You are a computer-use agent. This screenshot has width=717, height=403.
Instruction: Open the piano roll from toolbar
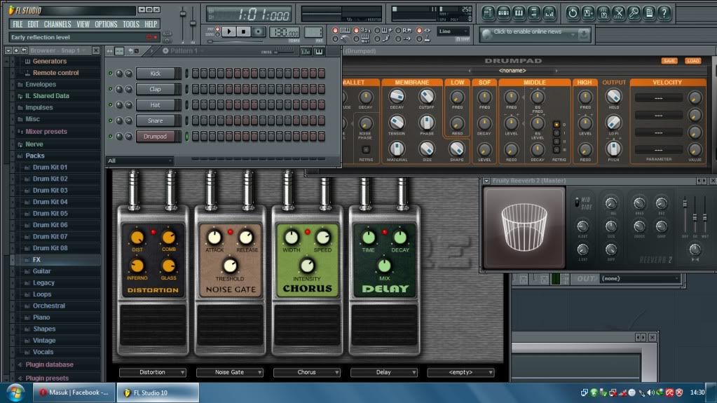tap(519, 13)
